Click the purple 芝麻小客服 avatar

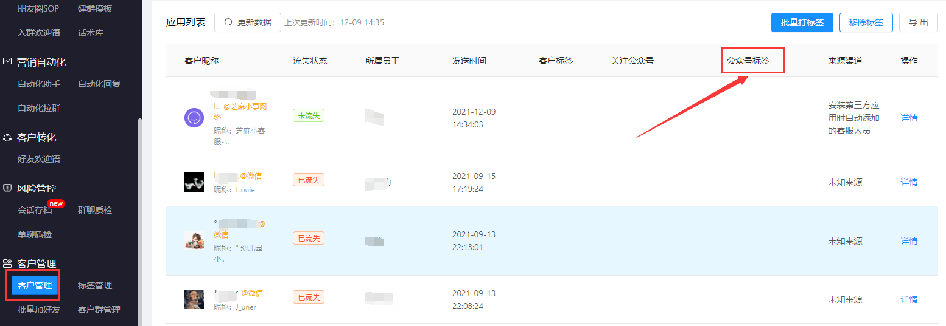(x=194, y=118)
